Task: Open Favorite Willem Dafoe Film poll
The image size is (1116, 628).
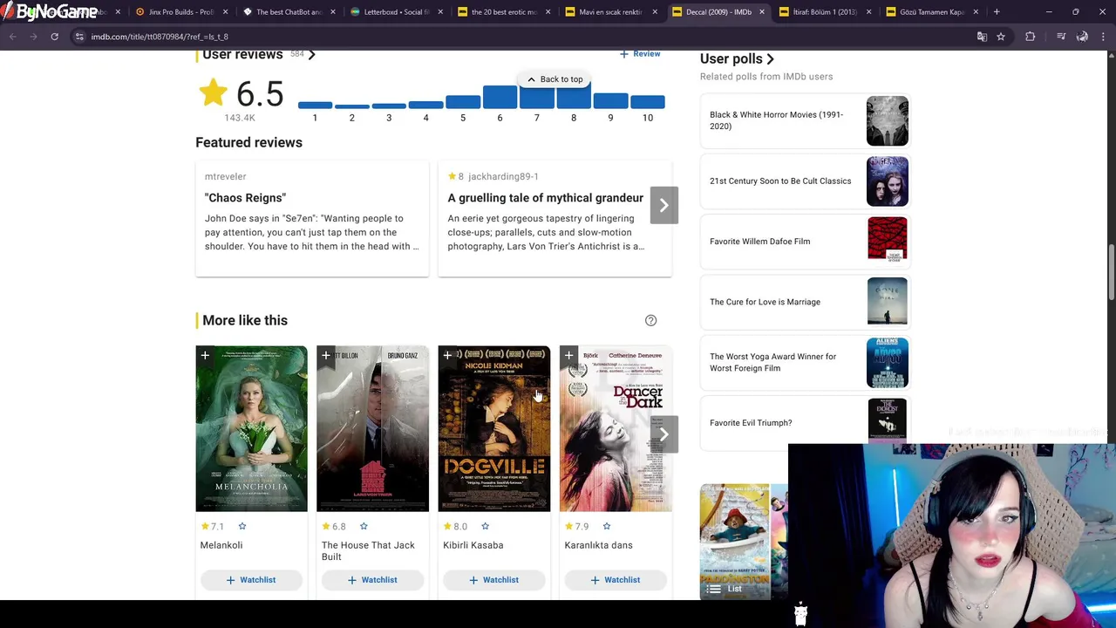Action: click(804, 242)
